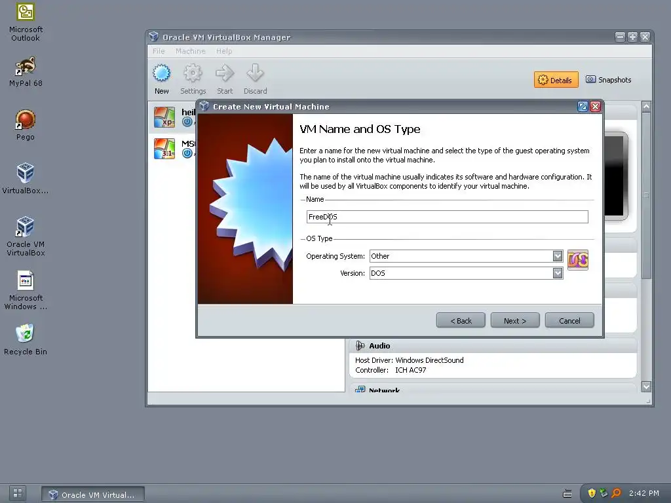Click the Audio section speaker icon
The image size is (671, 503).
click(360, 346)
